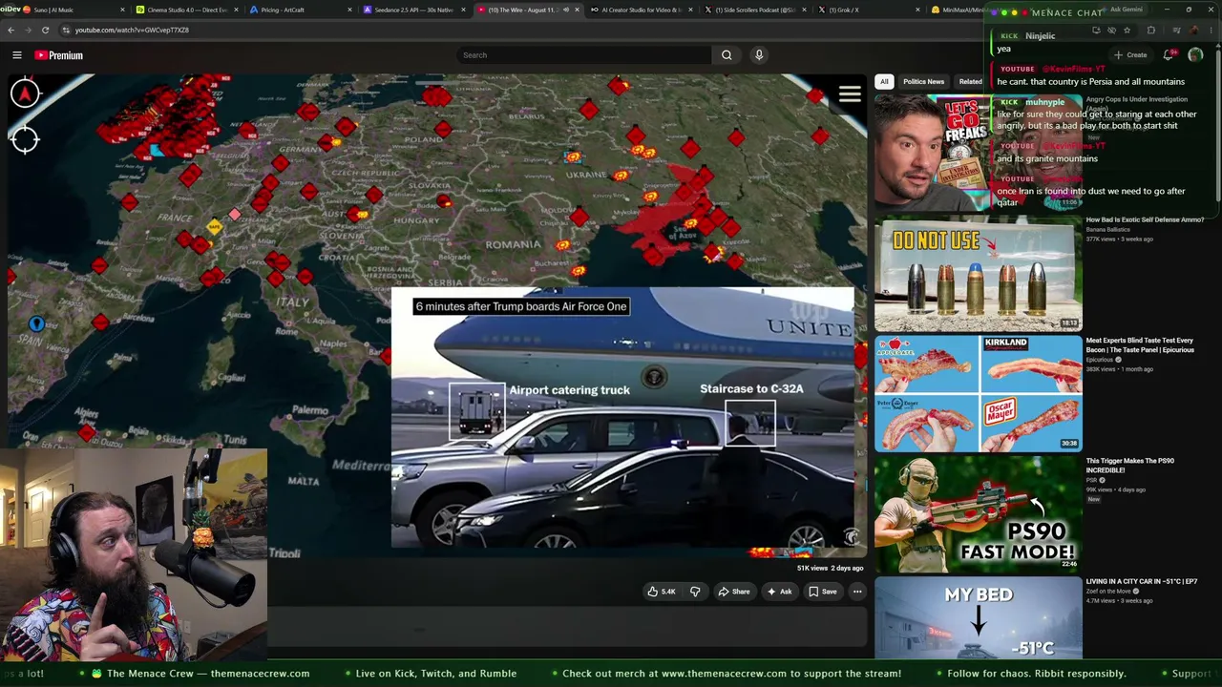Close the Seedance 2.5 API tab
Image resolution: width=1222 pixels, height=687 pixels.
[x=463, y=10]
